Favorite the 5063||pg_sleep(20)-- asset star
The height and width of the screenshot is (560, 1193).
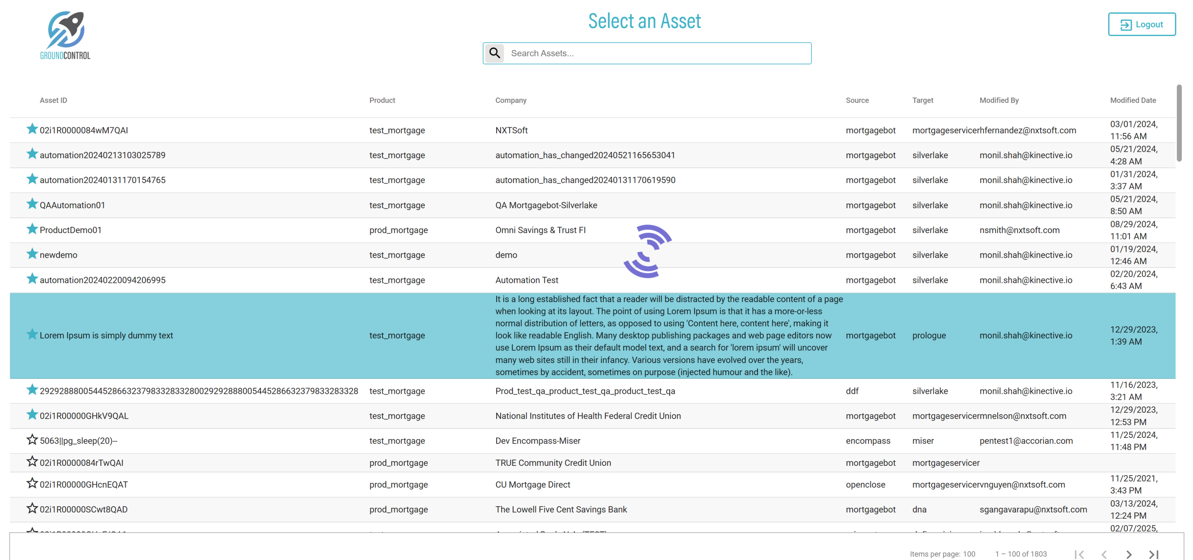32,440
